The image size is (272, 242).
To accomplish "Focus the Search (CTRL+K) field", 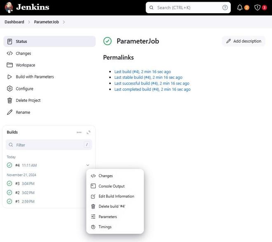I will point(188,8).
